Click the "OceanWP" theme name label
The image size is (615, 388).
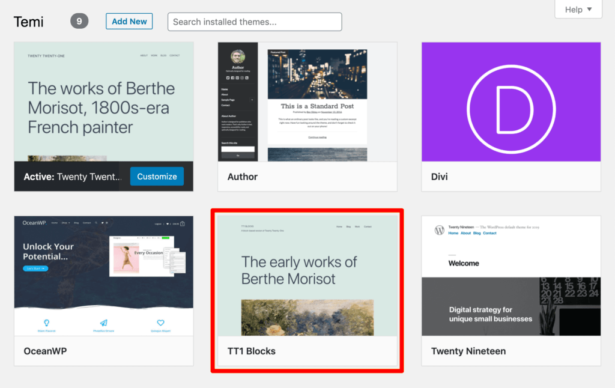pos(45,351)
